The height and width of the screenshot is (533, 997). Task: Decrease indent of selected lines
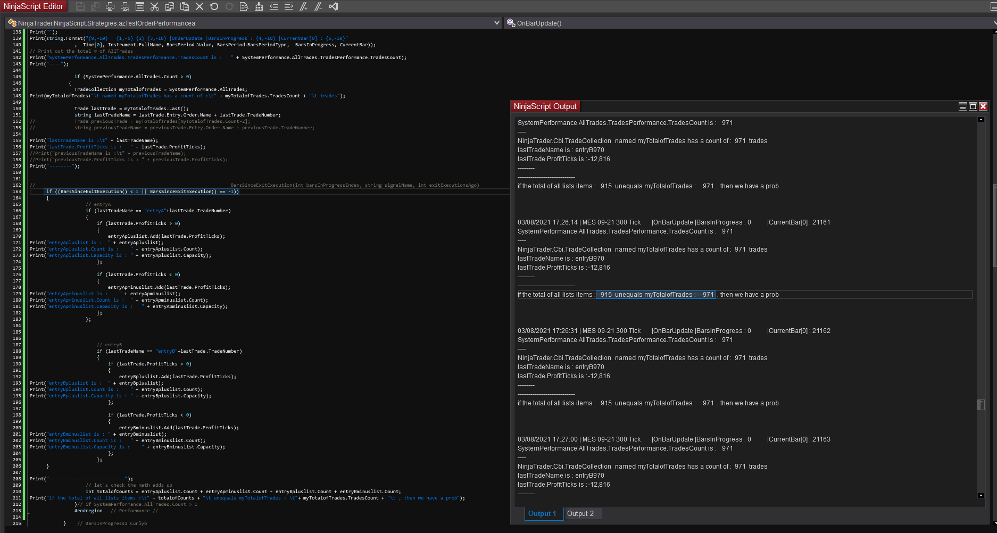(x=274, y=6)
